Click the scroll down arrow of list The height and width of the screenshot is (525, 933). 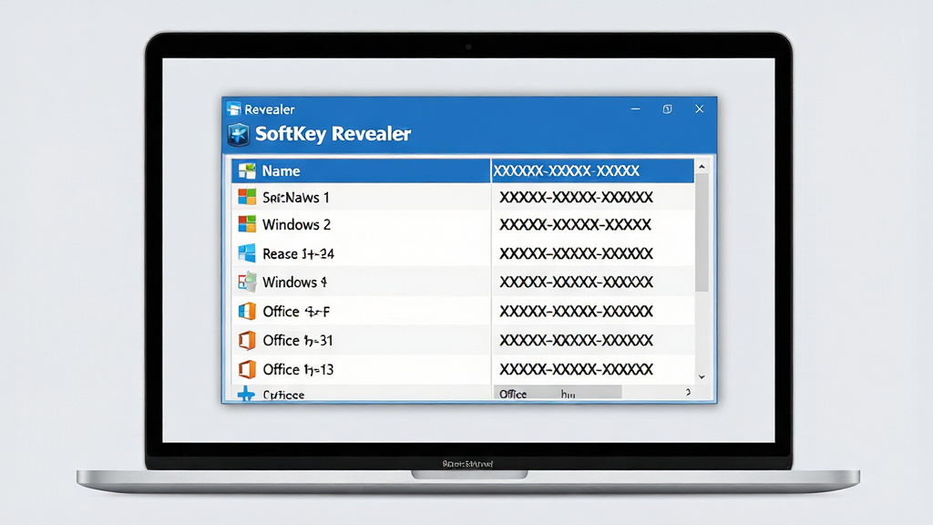pyautogui.click(x=702, y=376)
